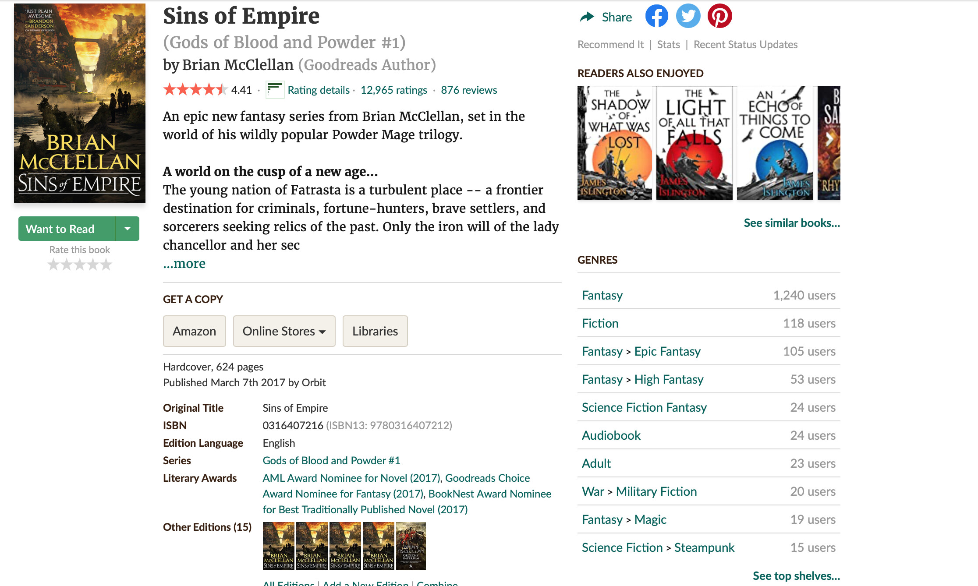Screen dimensions: 978x586
Task: Expand the Online Stores dropdown
Action: point(284,331)
